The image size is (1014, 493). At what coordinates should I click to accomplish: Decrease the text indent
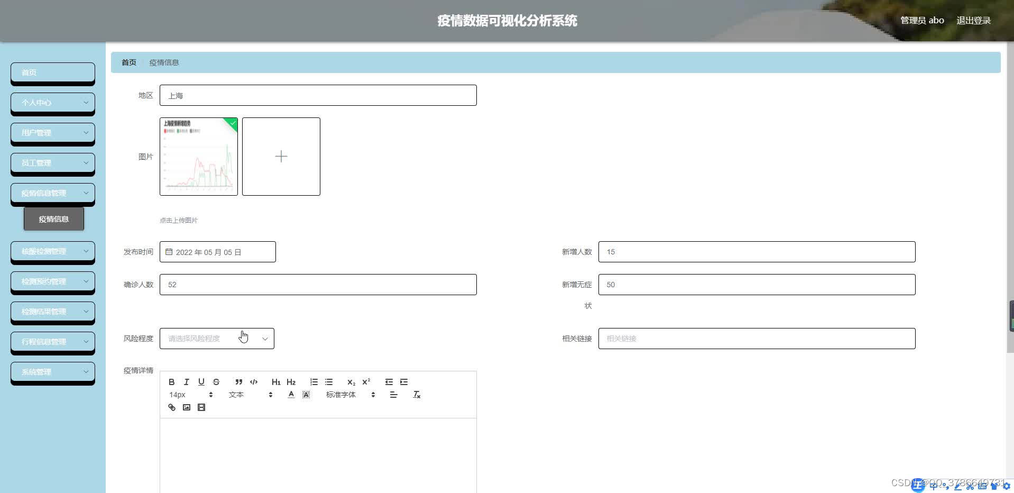(389, 382)
